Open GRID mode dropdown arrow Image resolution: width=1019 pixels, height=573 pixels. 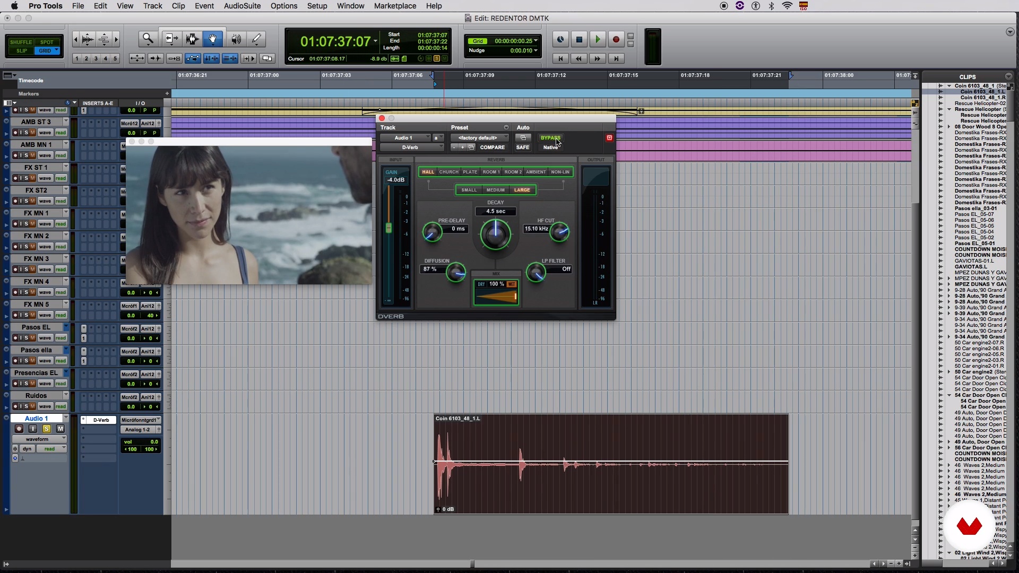coord(56,50)
